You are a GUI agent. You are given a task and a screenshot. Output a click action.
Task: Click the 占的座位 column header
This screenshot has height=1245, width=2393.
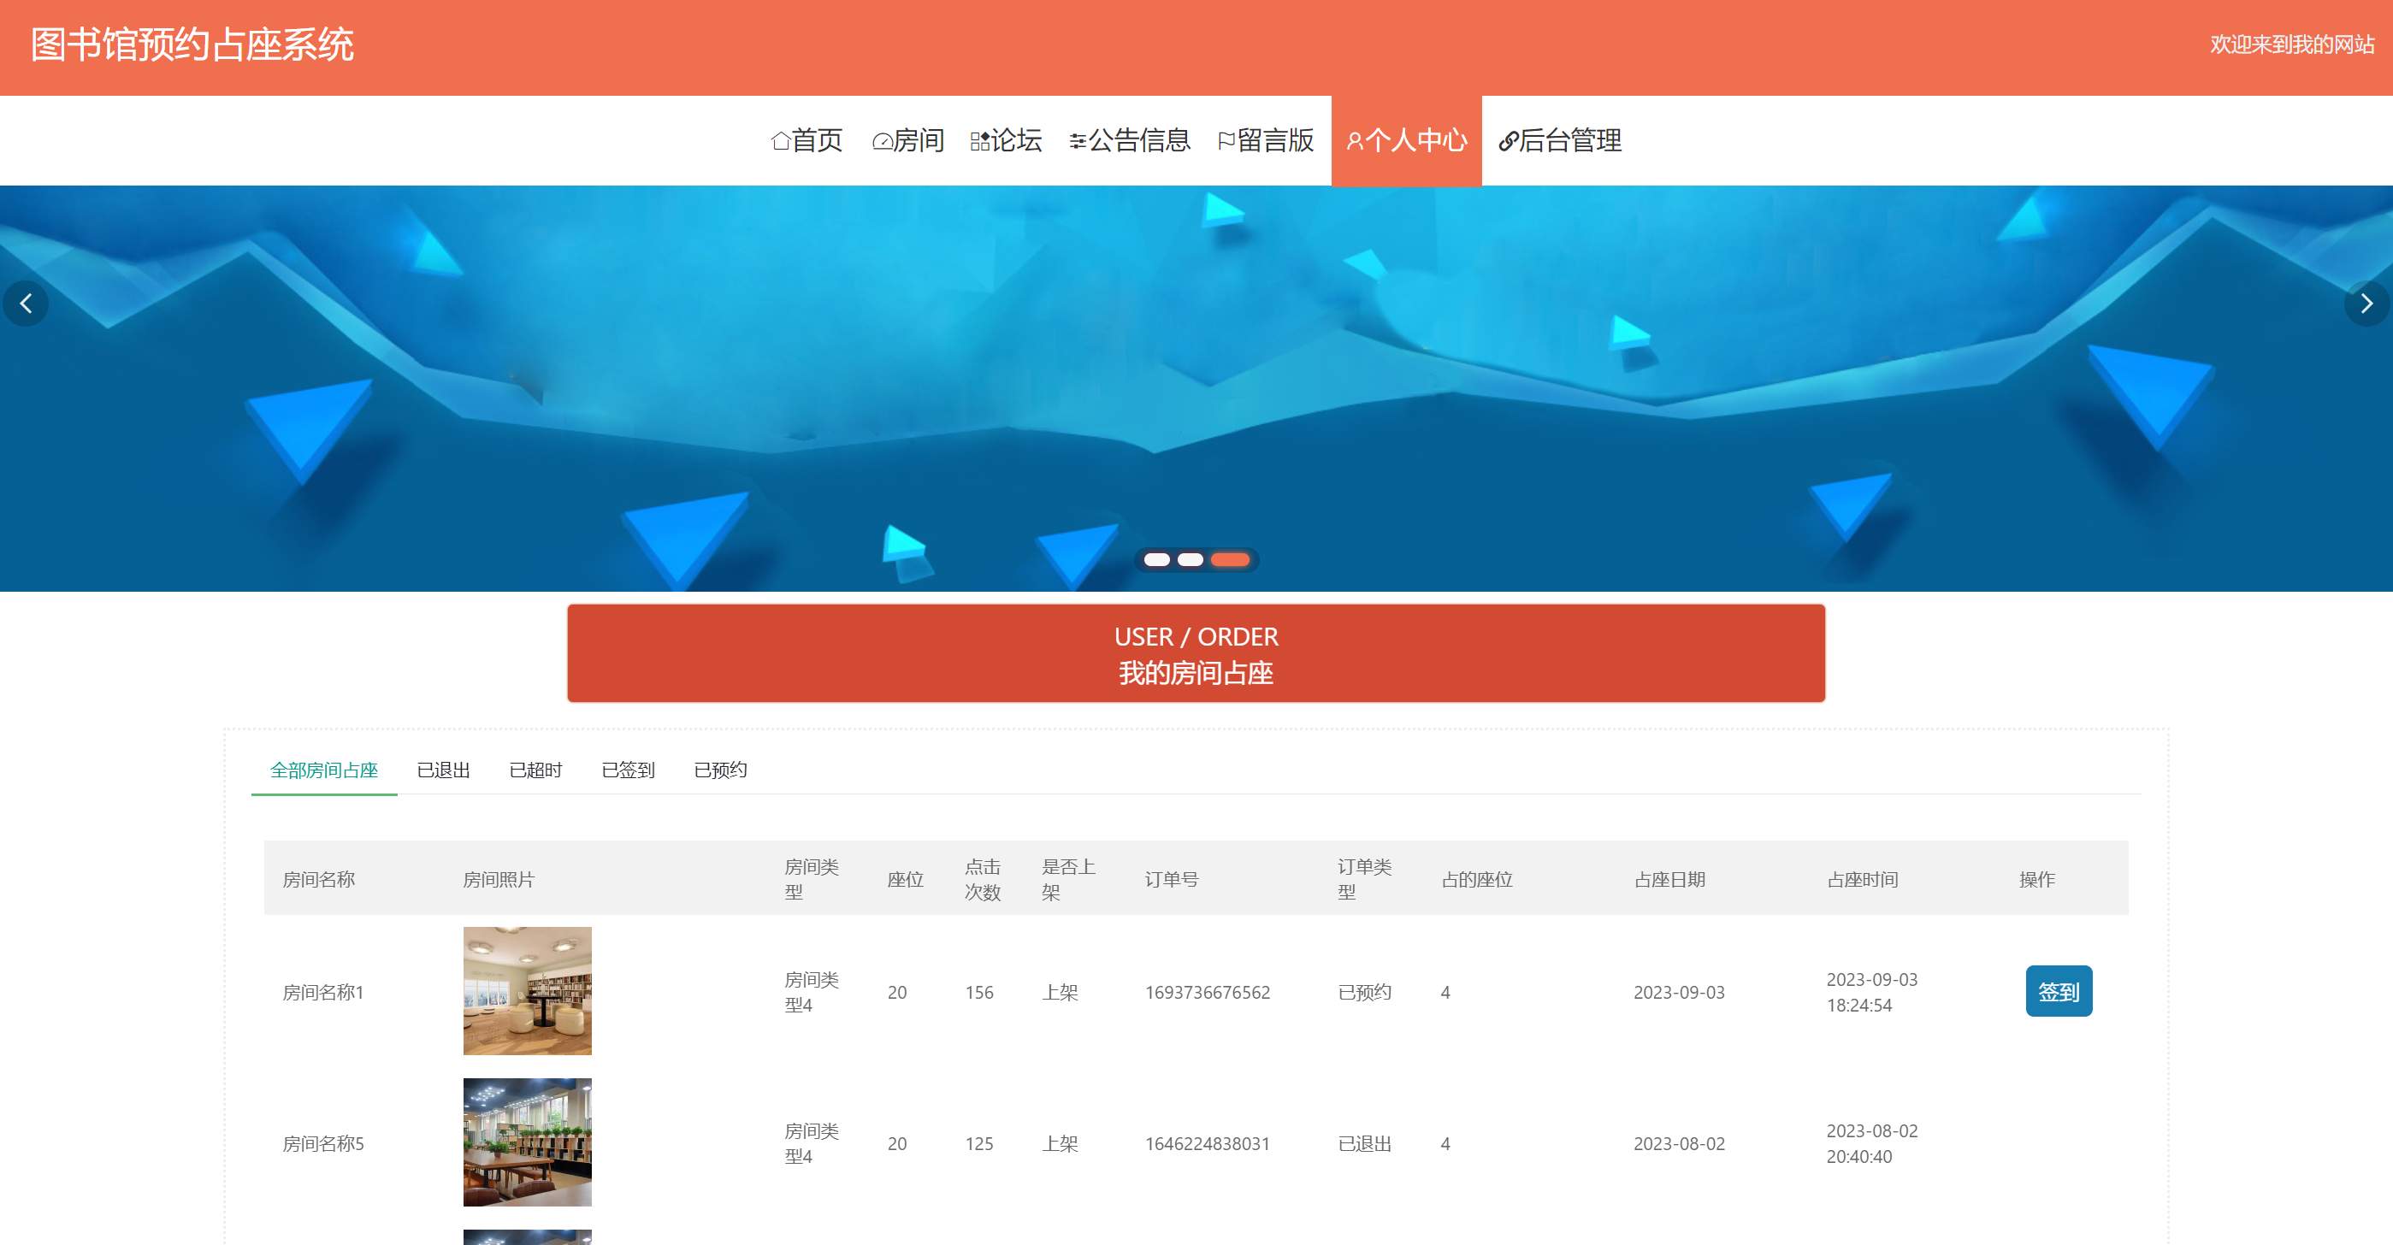tap(1477, 879)
